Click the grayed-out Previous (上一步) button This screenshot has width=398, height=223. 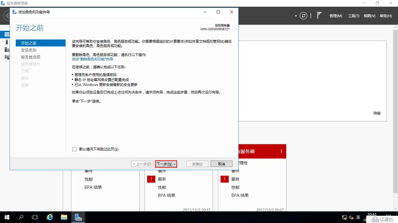[142, 164]
